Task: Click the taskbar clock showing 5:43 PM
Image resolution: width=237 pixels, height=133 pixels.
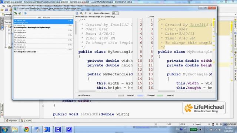Action: pos(229,130)
